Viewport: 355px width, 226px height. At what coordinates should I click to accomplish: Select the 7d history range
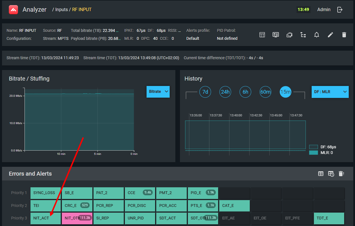click(205, 92)
